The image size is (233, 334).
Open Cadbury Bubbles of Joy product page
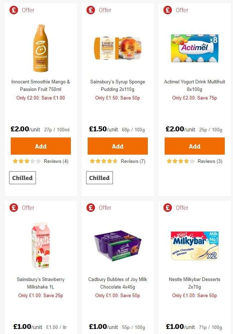(x=117, y=283)
